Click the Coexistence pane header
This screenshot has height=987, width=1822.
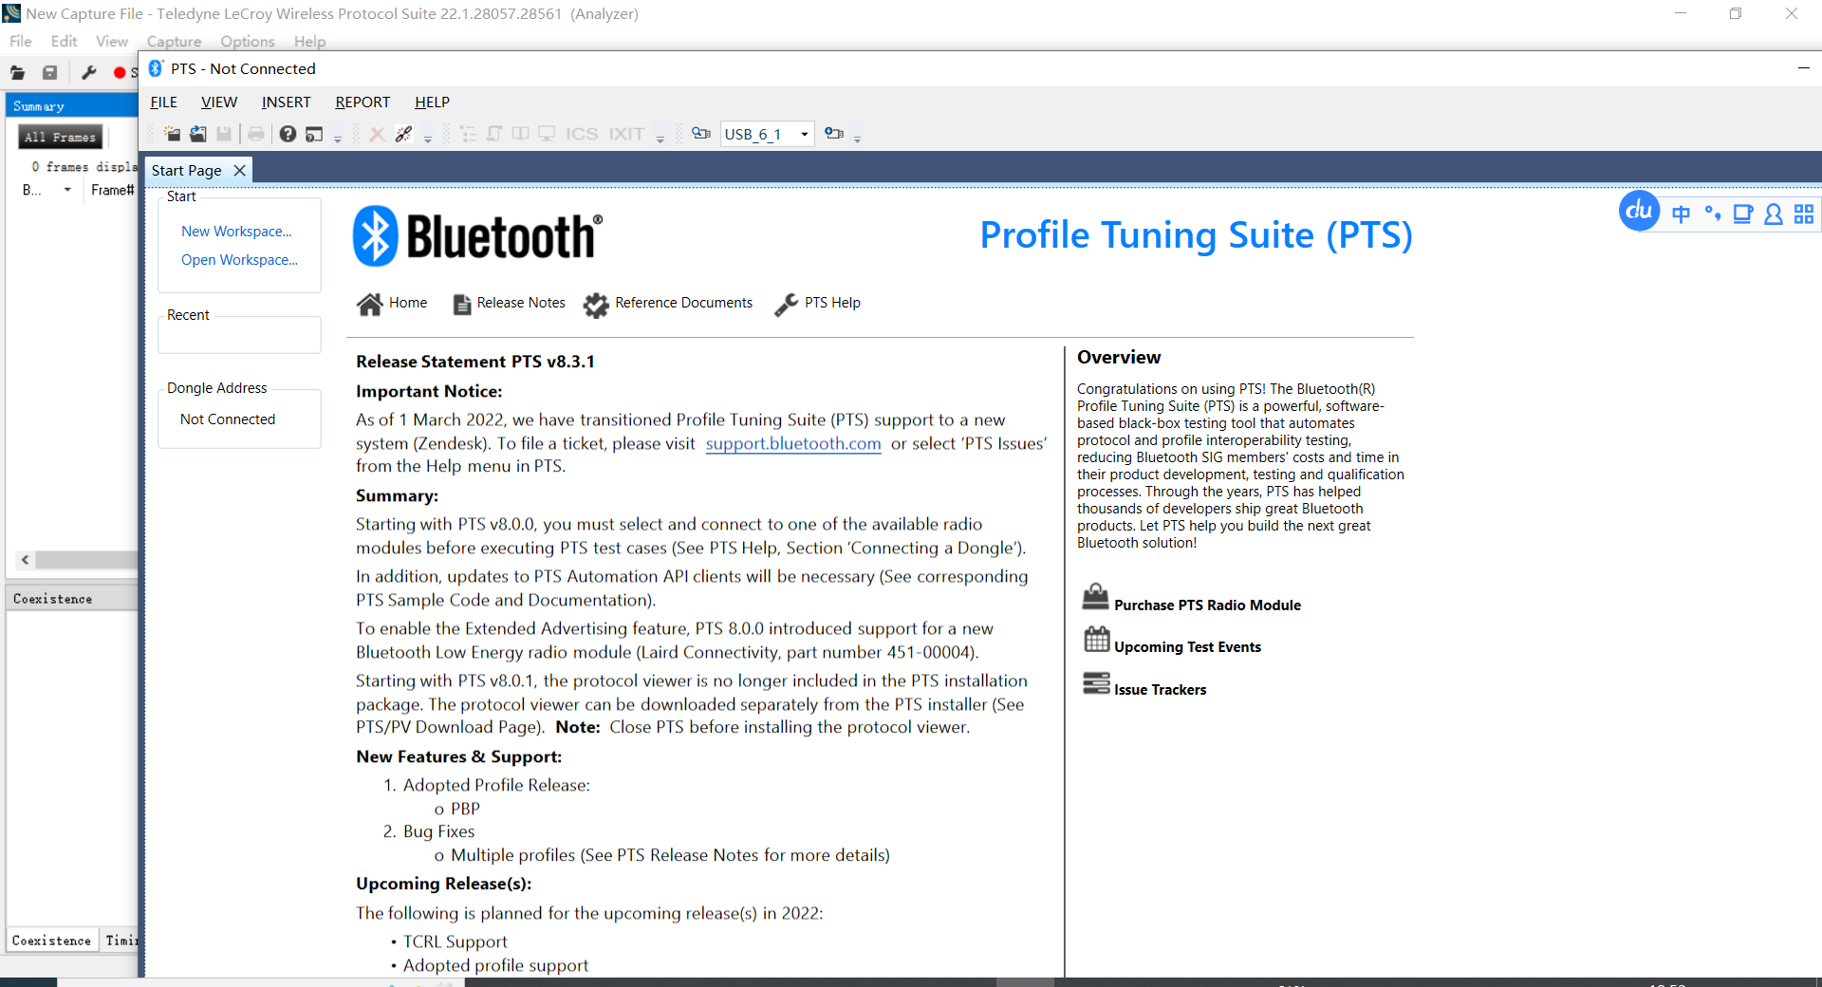72,598
